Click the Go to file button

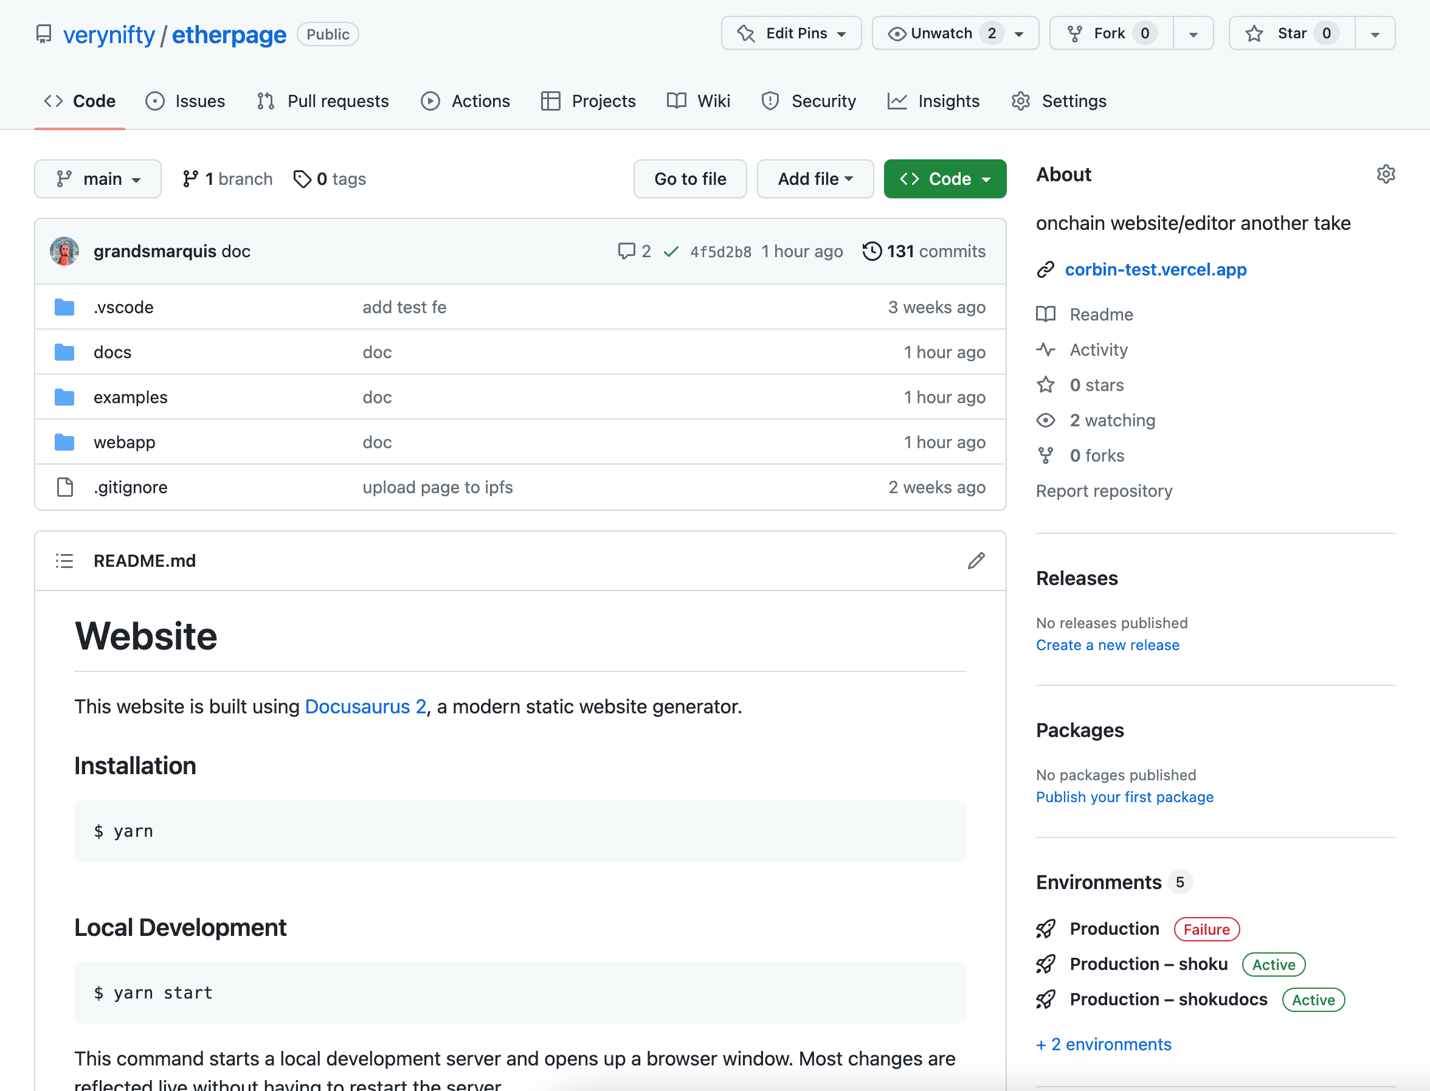point(690,179)
